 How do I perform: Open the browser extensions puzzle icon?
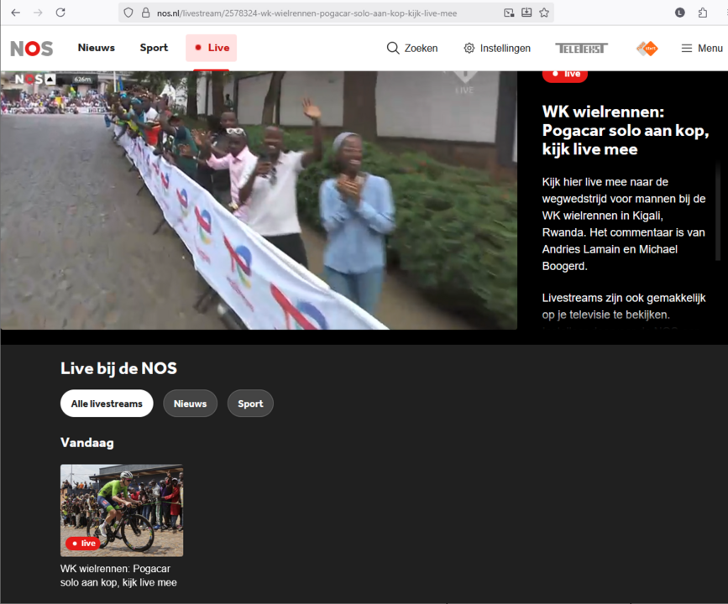coord(703,13)
